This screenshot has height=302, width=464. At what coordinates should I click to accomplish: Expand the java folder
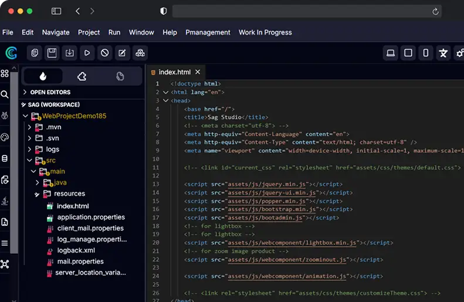38,182
